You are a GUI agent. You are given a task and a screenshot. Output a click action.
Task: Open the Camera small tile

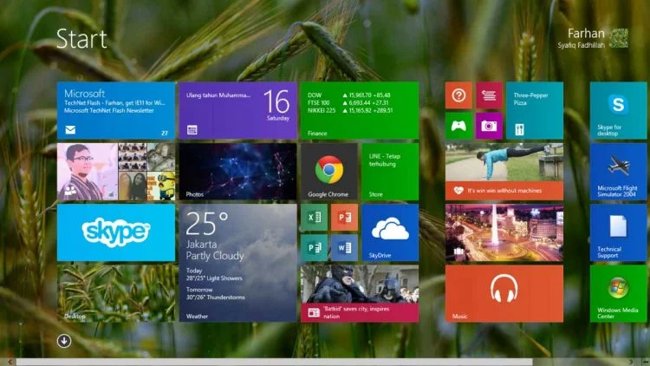489,126
